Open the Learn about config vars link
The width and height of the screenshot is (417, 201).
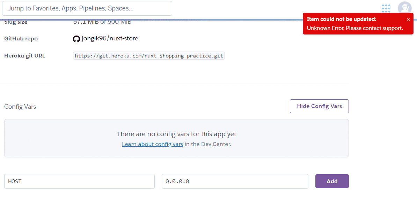152,144
